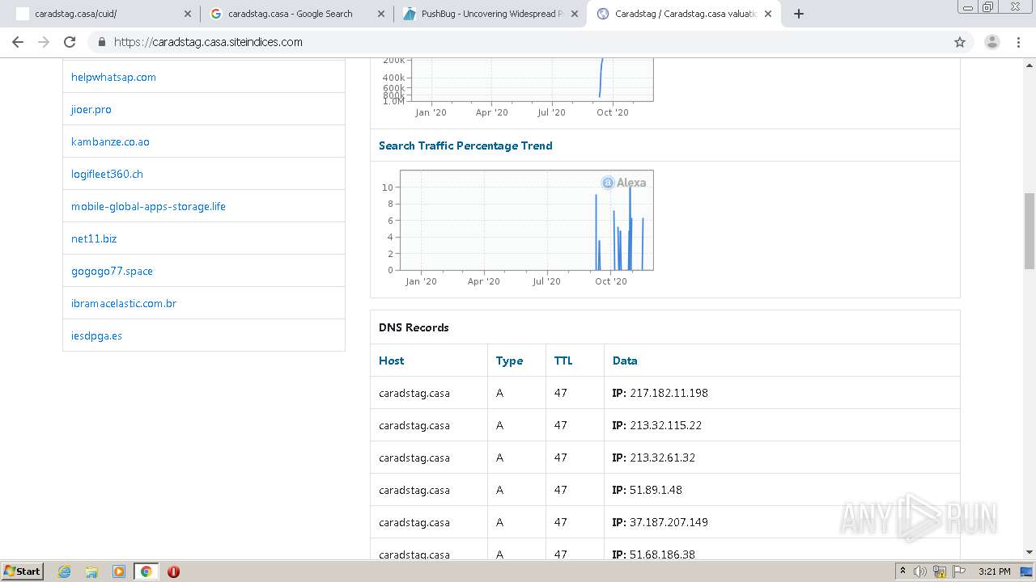Screen dimensions: 1036x582
Task: Go back to the previous page
Action: 18,42
